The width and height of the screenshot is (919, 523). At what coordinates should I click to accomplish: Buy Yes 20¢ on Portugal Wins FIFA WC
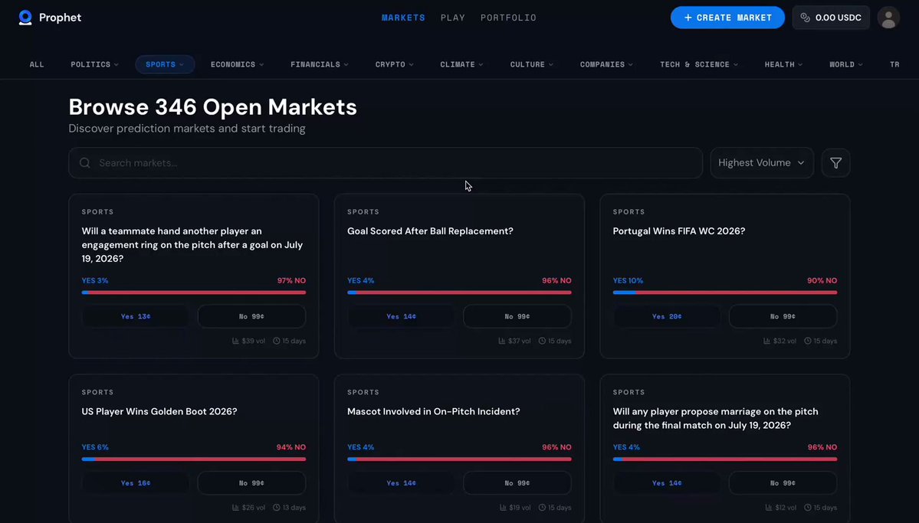[667, 316]
